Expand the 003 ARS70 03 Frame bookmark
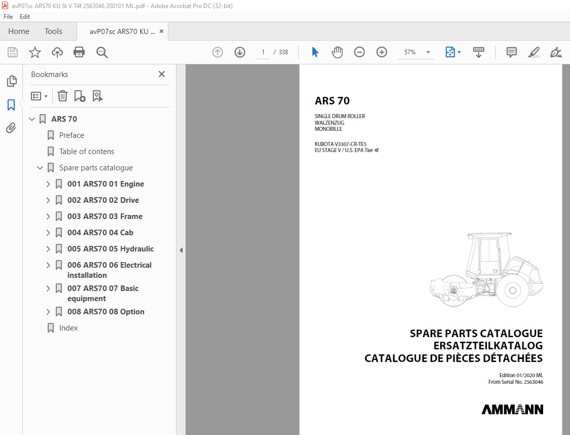570x435 pixels. (48, 216)
